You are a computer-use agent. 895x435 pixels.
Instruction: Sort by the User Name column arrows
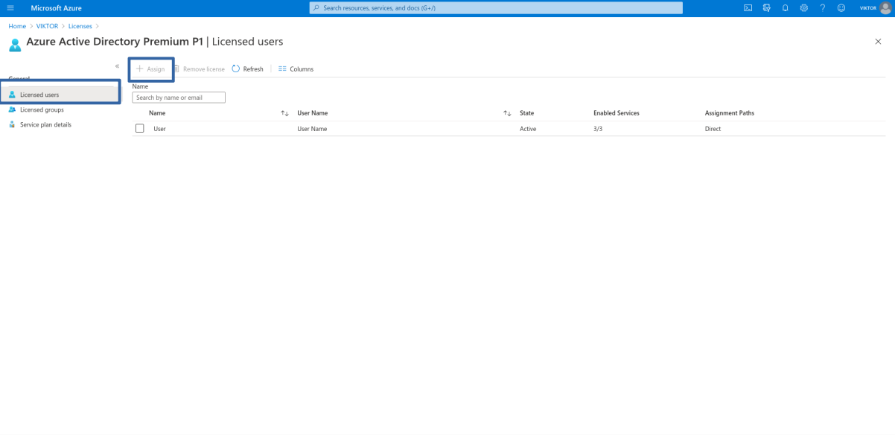pos(507,113)
